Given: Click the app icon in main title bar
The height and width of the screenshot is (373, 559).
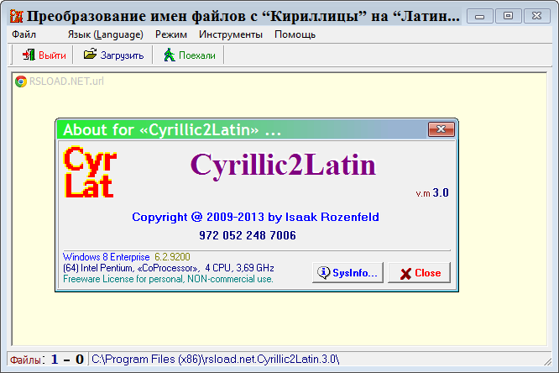Looking at the screenshot, I should pos(17,16).
